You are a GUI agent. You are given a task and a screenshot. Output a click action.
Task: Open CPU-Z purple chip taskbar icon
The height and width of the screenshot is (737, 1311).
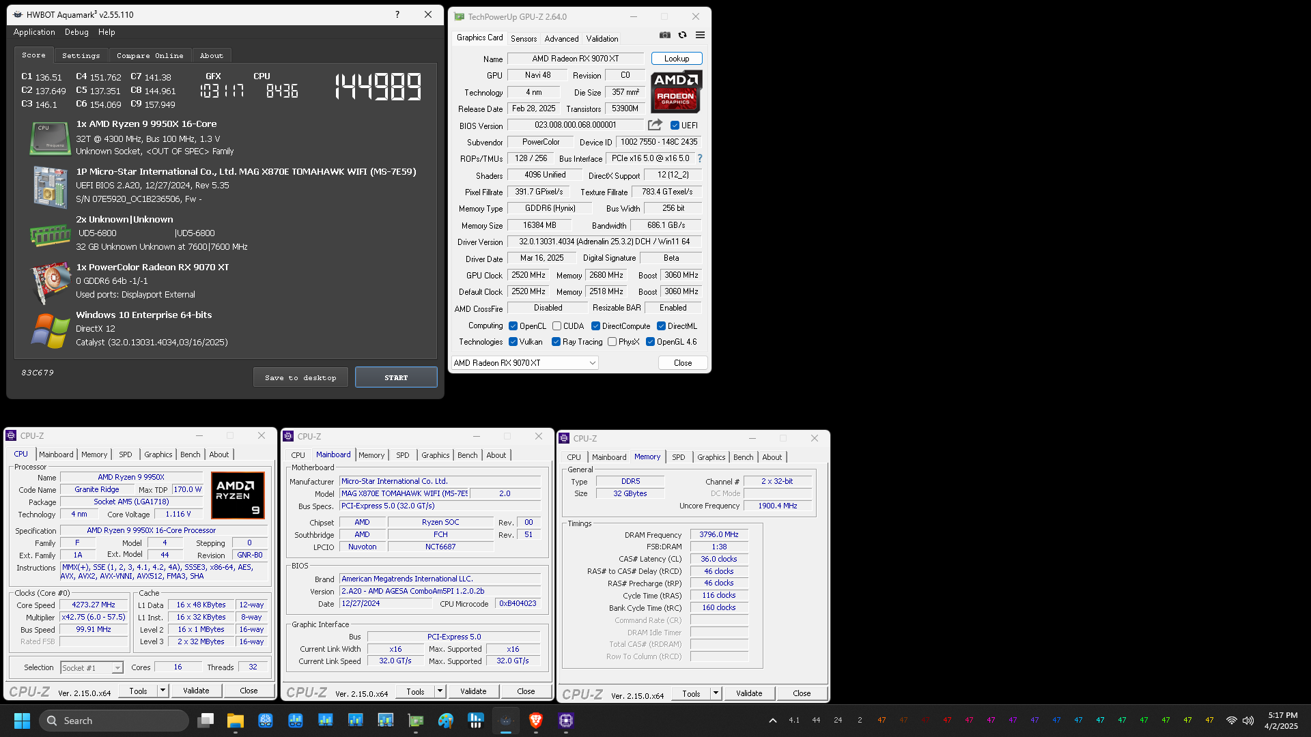tap(566, 721)
